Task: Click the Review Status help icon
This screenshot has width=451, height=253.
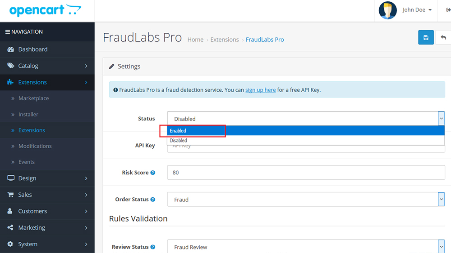Action: coord(153,247)
